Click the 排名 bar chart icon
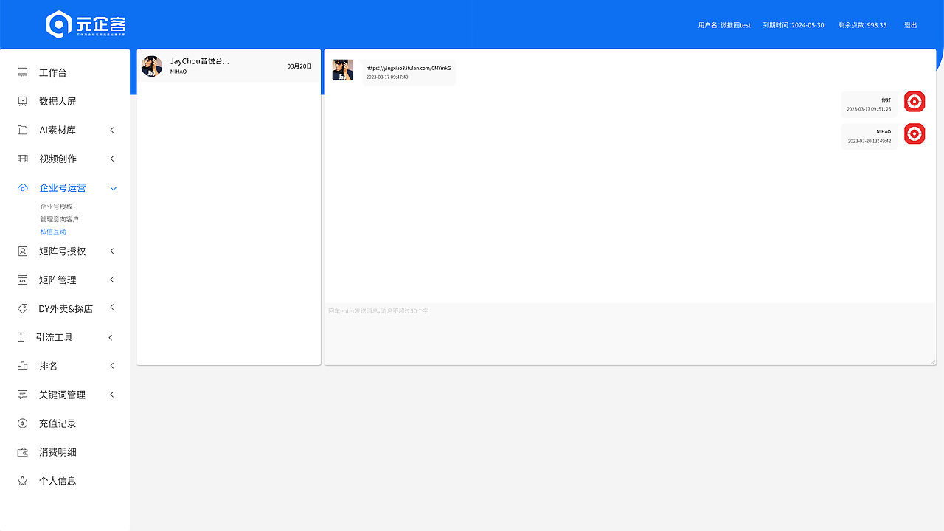Screen dimensions: 944x531 (x=23, y=366)
